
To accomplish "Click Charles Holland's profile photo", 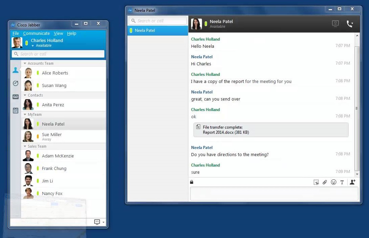I will click(17, 43).
